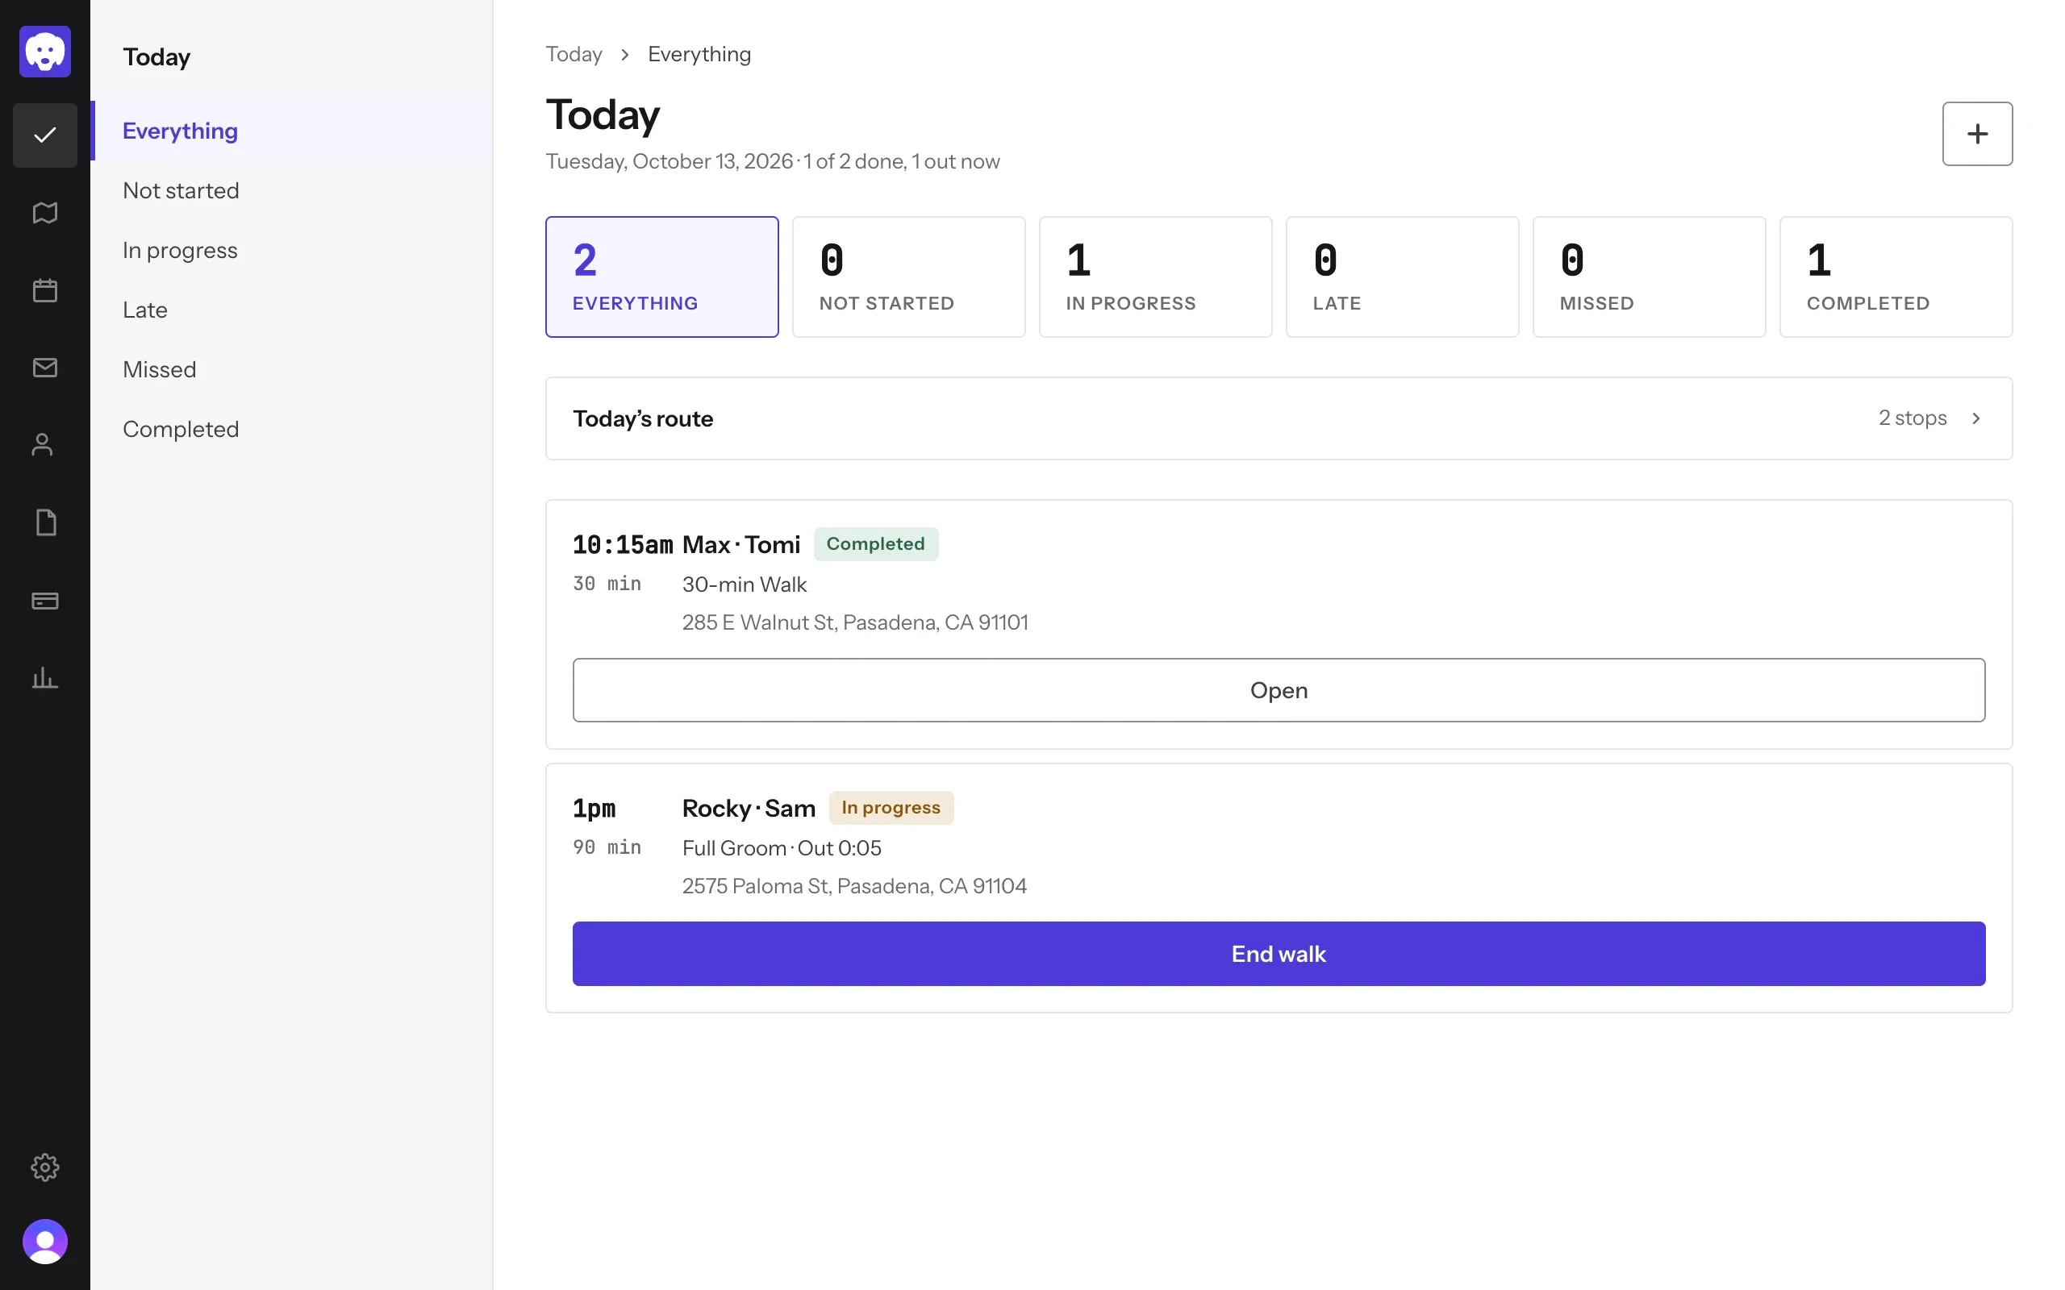Open the settings gear icon
Screen dimensions: 2065x1290
click(x=45, y=1167)
